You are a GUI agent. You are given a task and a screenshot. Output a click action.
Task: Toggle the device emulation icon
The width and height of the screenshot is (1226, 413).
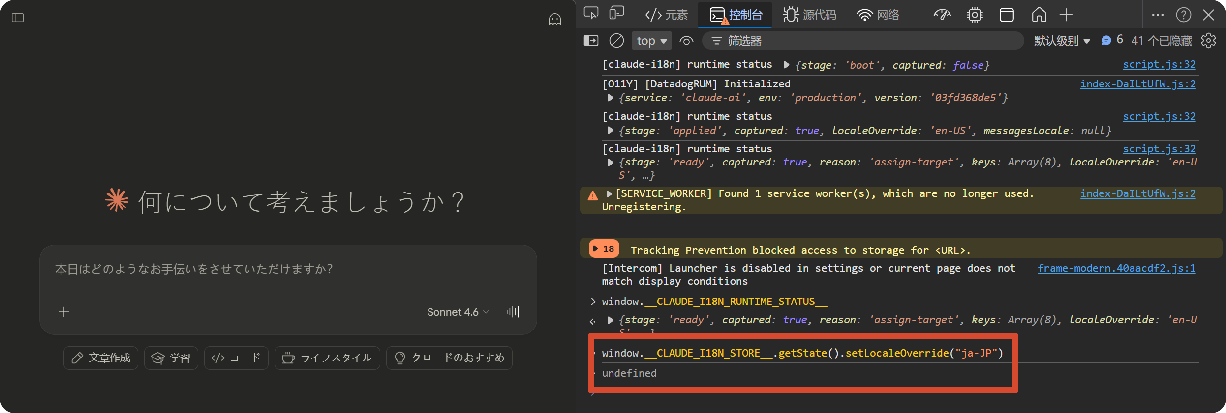[x=616, y=14]
